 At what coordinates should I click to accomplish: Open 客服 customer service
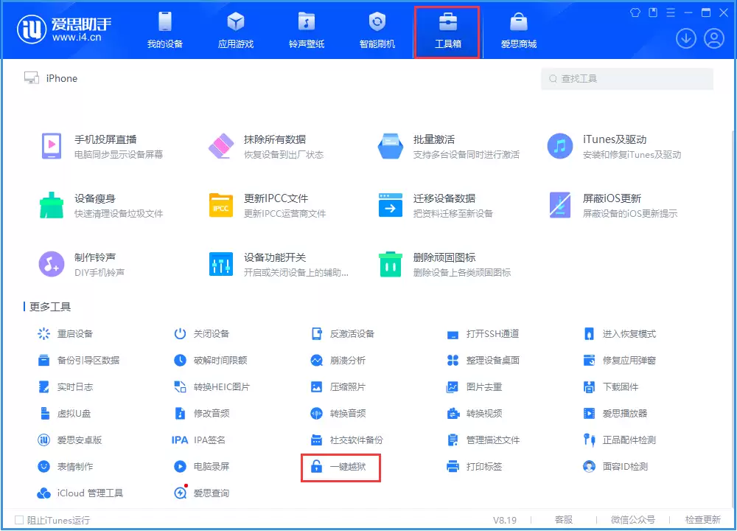pyautogui.click(x=565, y=520)
